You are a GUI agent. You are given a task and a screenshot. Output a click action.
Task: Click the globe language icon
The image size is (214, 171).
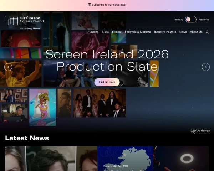[x=193, y=131]
